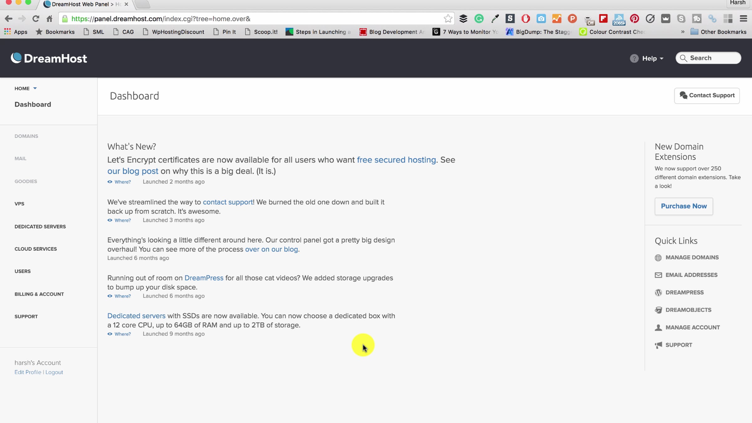Click the Support megaphone icon

tap(658, 345)
